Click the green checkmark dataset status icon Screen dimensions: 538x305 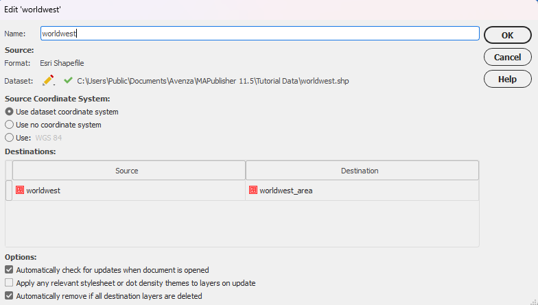click(69, 81)
